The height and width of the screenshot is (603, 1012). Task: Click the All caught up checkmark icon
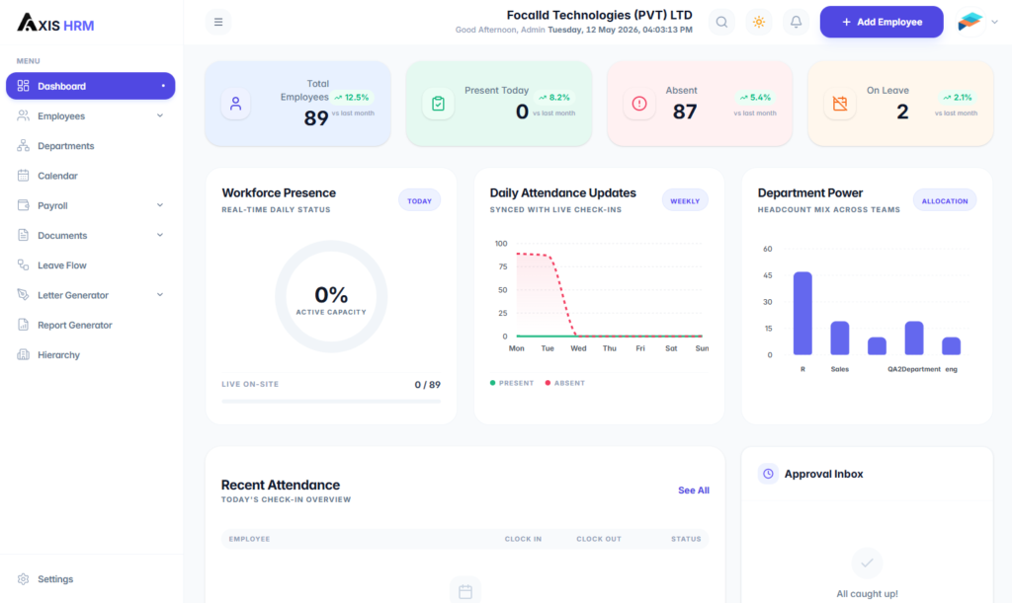867,563
